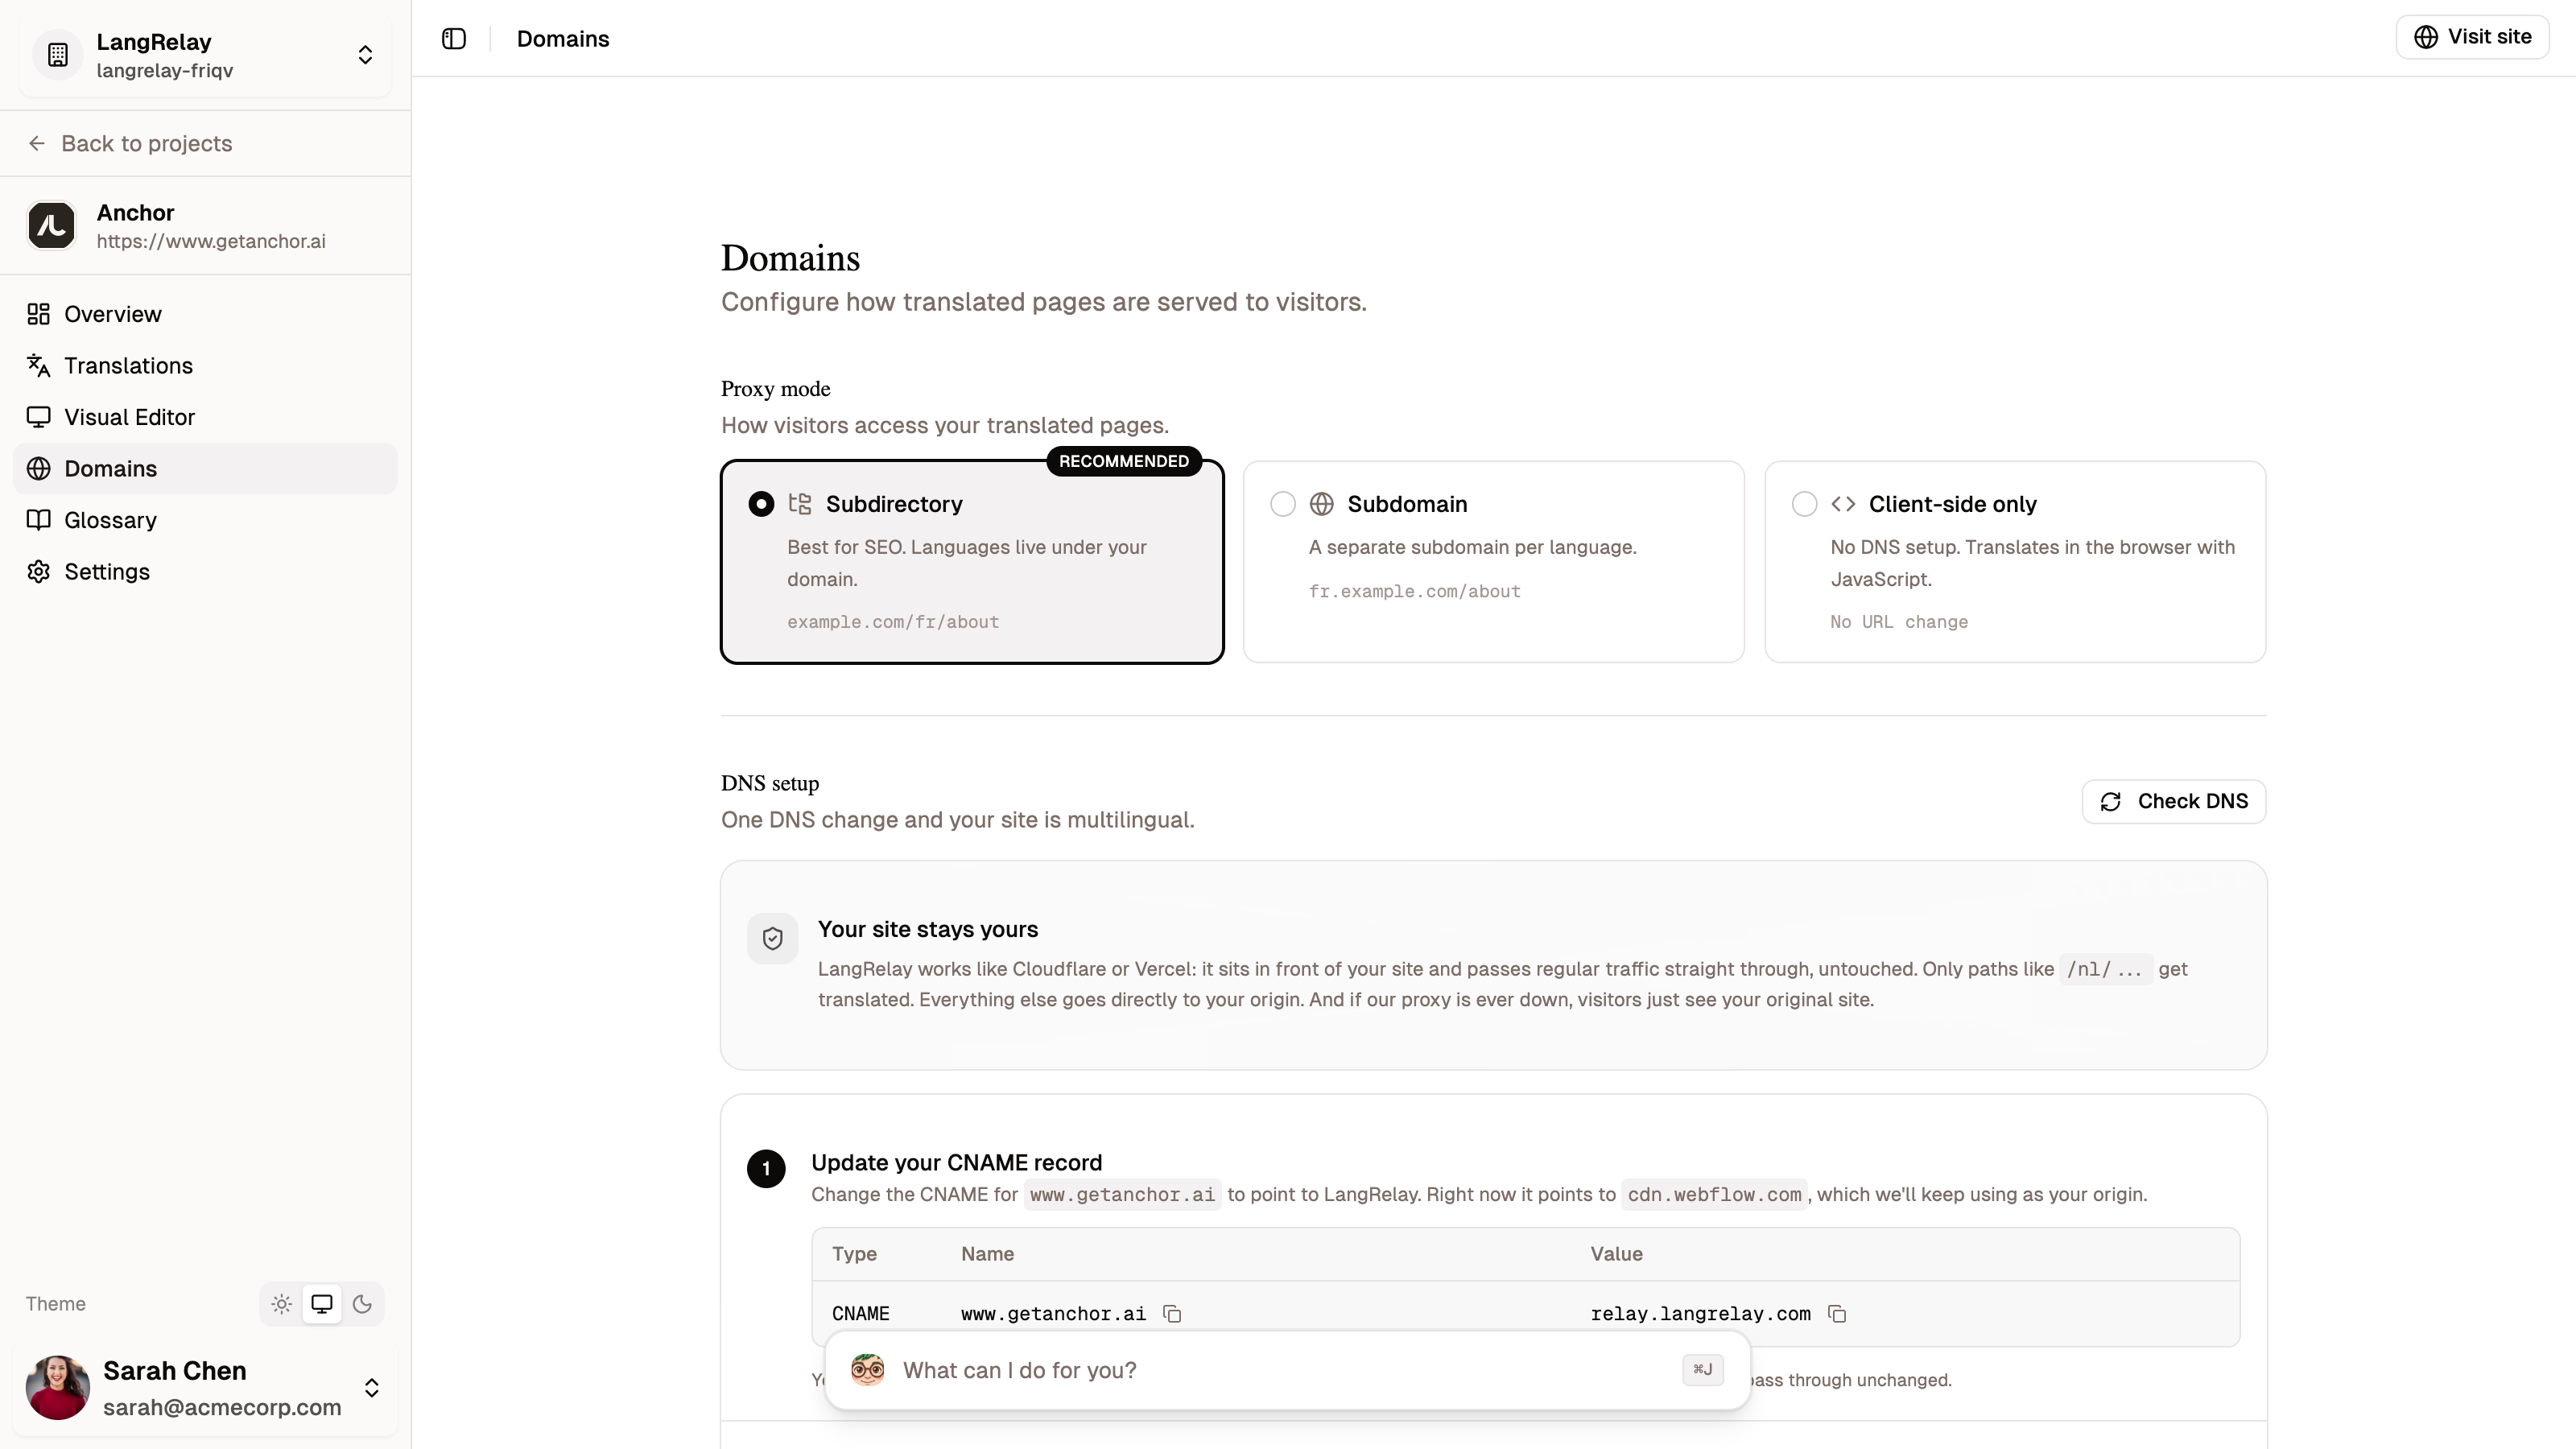Open the LangRelay workspace switcher
The width and height of the screenshot is (2576, 1449).
pos(366,54)
